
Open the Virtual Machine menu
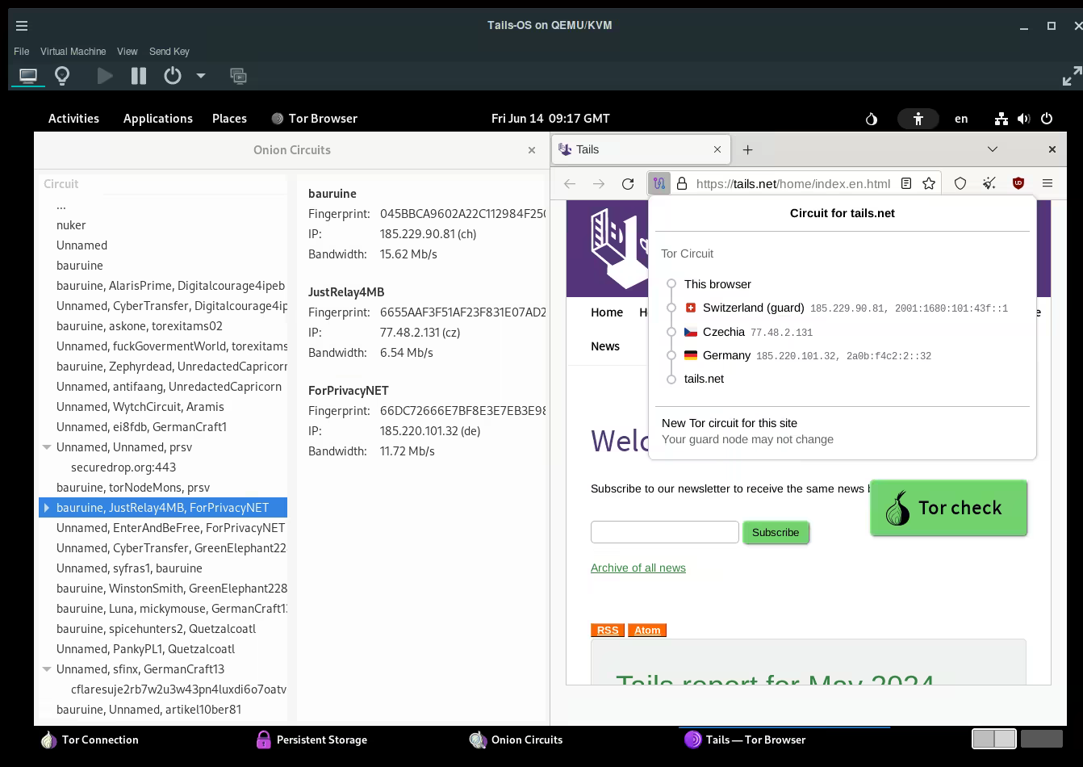(x=73, y=51)
